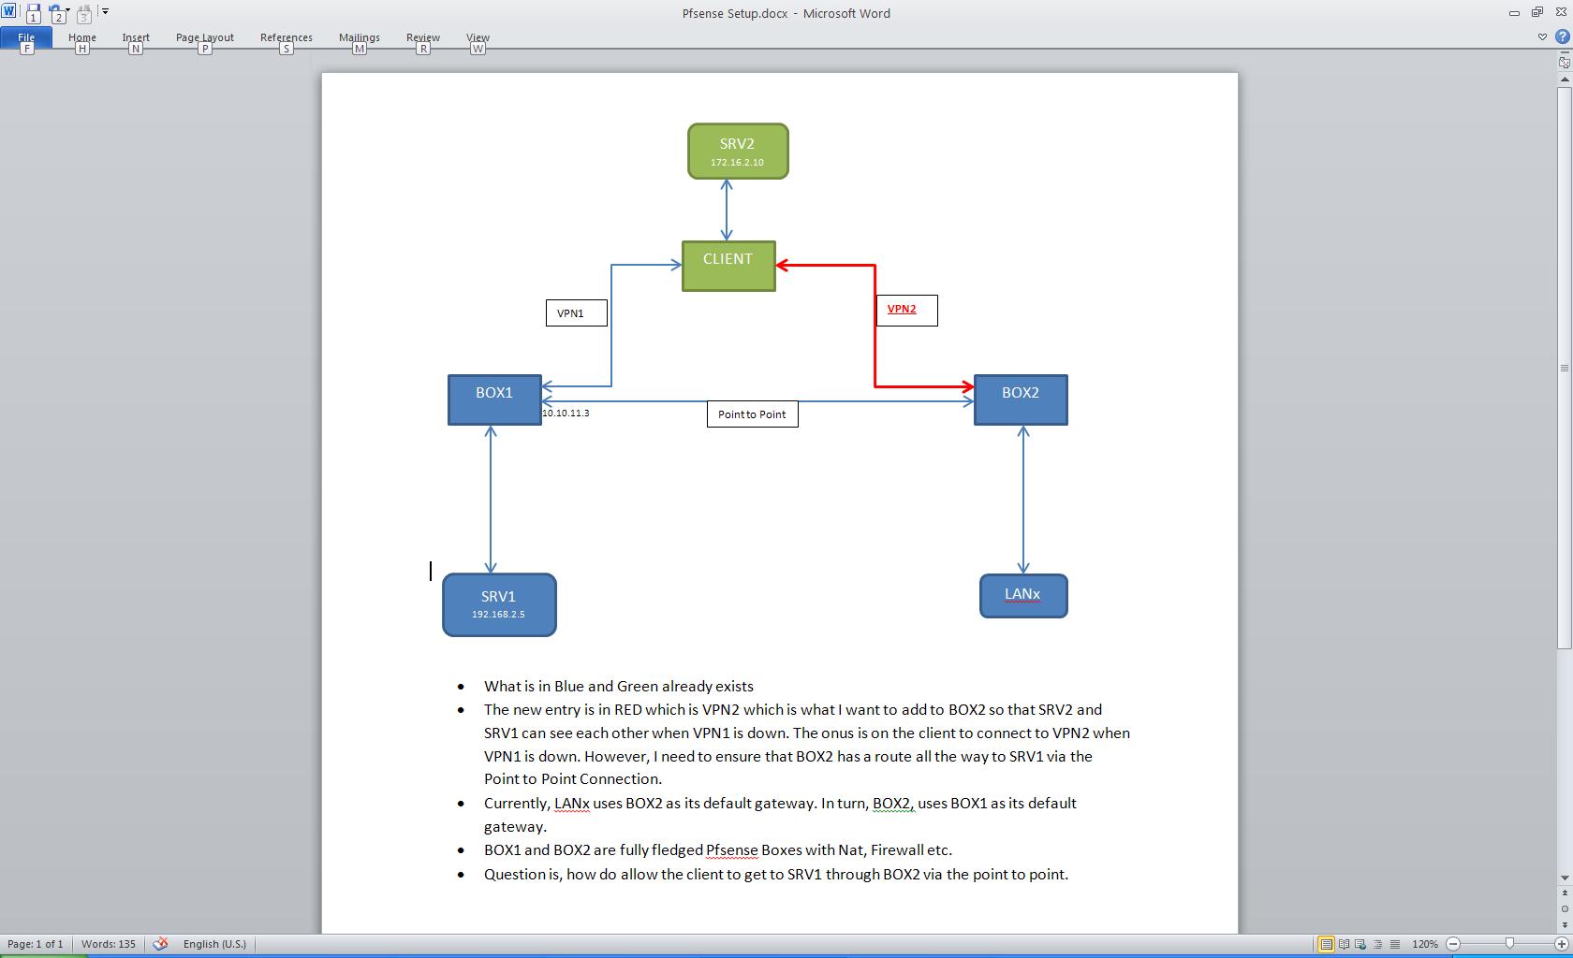This screenshot has height=958, width=1573.
Task: Switch to Full Screen Reading view
Action: tap(1344, 944)
